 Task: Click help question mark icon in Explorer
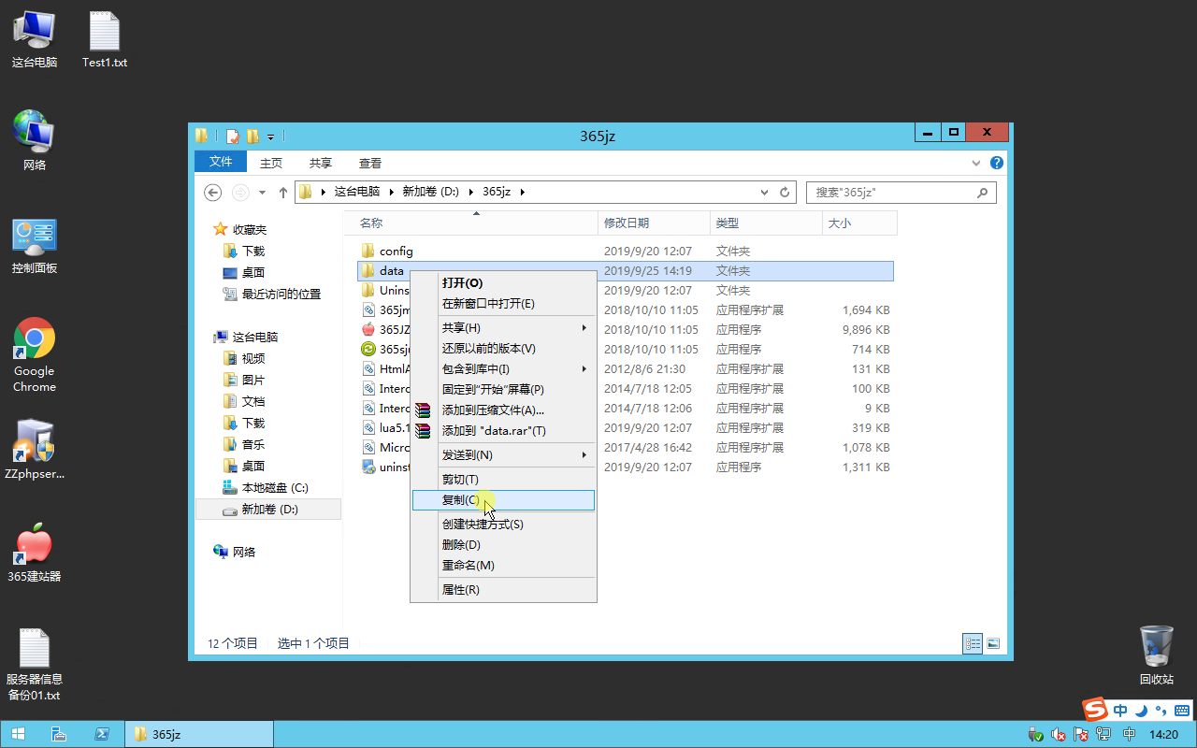click(997, 162)
